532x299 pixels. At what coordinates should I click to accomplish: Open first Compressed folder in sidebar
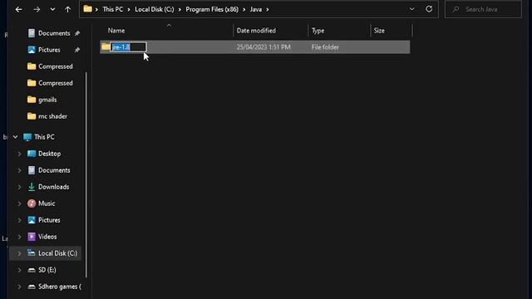(x=55, y=66)
